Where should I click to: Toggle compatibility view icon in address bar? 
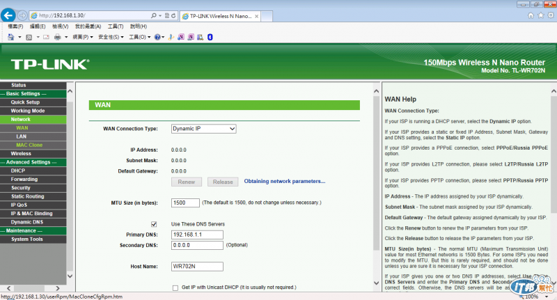167,15
